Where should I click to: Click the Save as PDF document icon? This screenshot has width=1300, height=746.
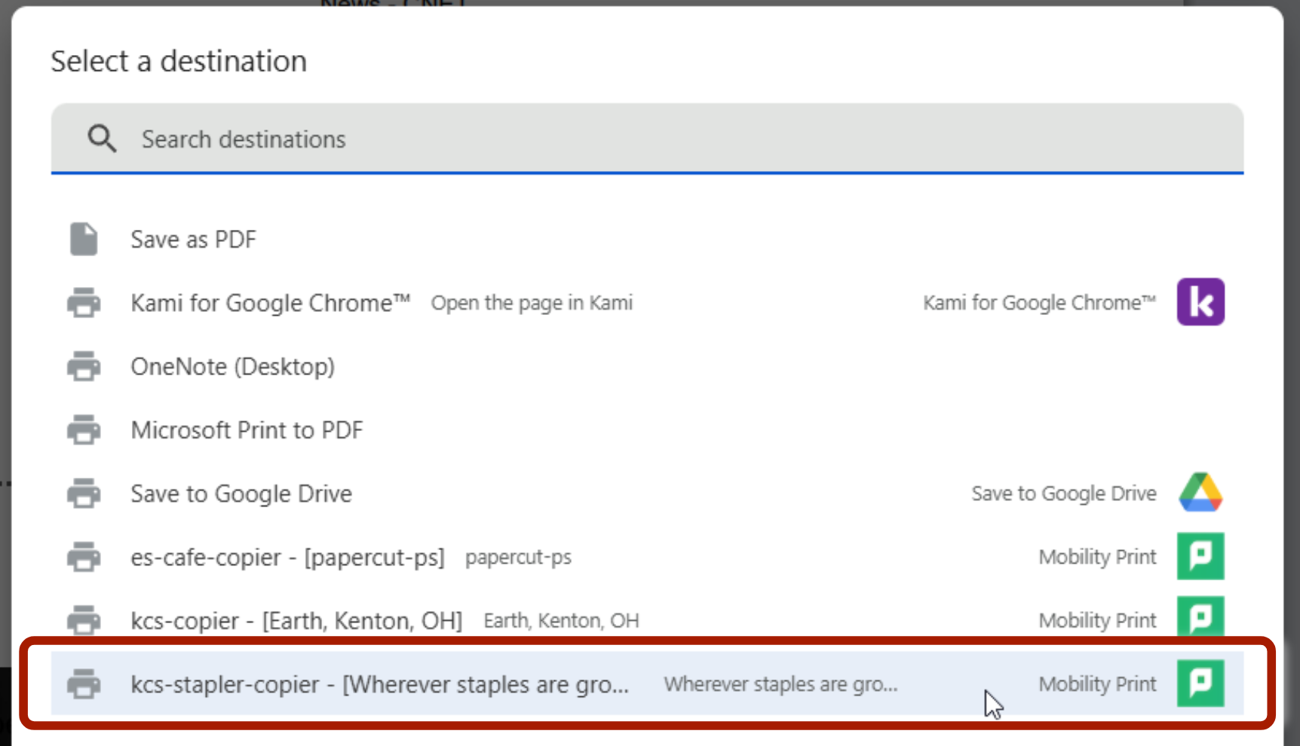pos(84,240)
